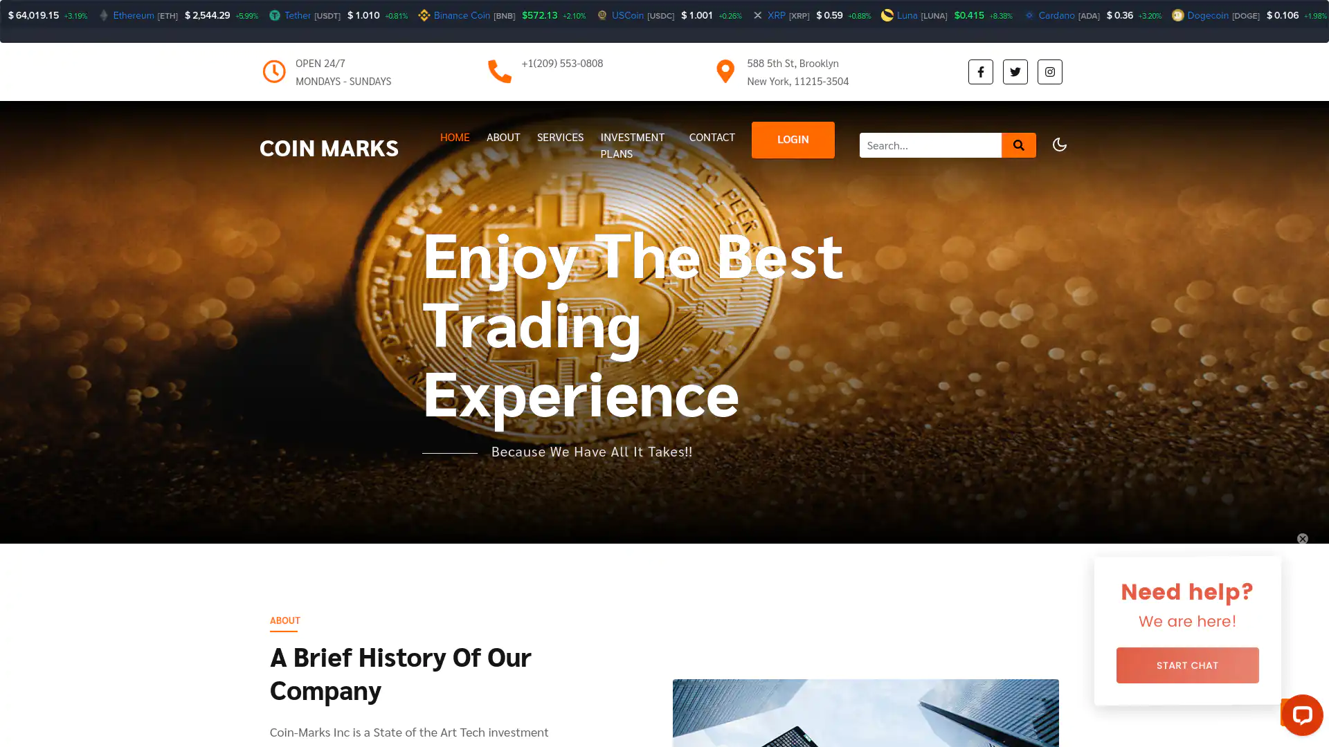Select the Contact navigation link

(x=712, y=137)
